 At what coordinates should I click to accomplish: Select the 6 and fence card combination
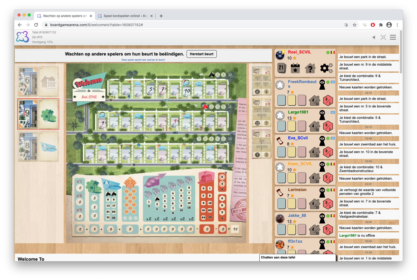tap(38, 81)
